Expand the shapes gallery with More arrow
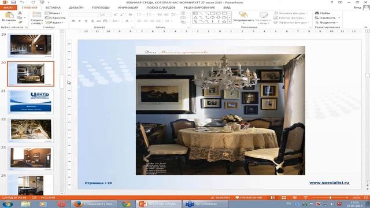Viewport: 370px width, 208px height. click(230, 22)
